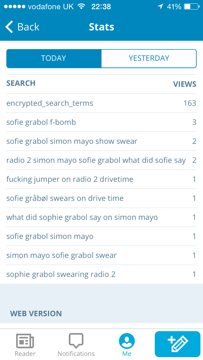203x360 pixels.
Task: Select the Me profile icon
Action: [127, 341]
